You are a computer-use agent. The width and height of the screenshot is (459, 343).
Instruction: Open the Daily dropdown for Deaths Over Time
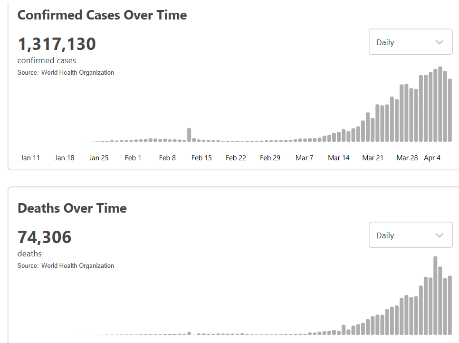[x=410, y=235]
